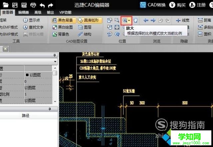Click the 购买 purchase button
Screen dimensions: 213x147
177,5
